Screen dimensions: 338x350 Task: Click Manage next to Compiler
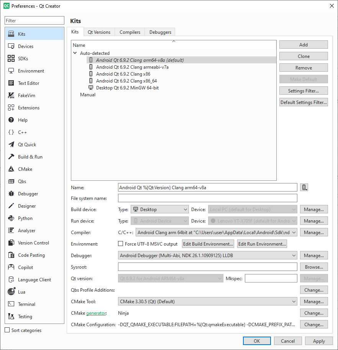314,233
